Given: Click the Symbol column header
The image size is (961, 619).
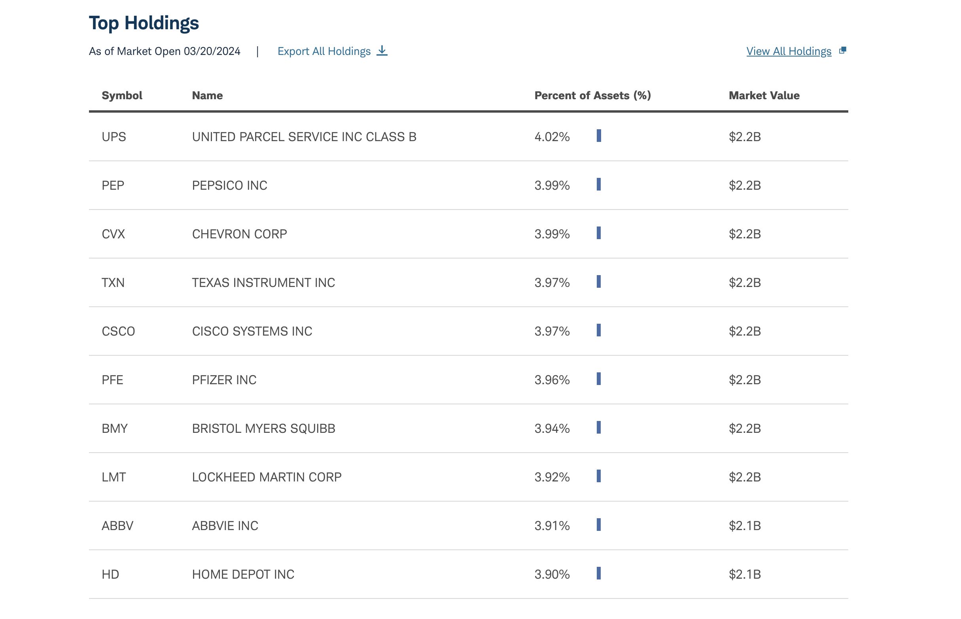Looking at the screenshot, I should click(x=122, y=95).
